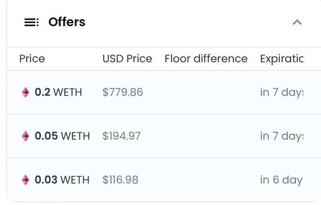Viewport: 321px width, 205px height.
Task: Click the WETH icon beside 0.2
Action: click(25, 93)
